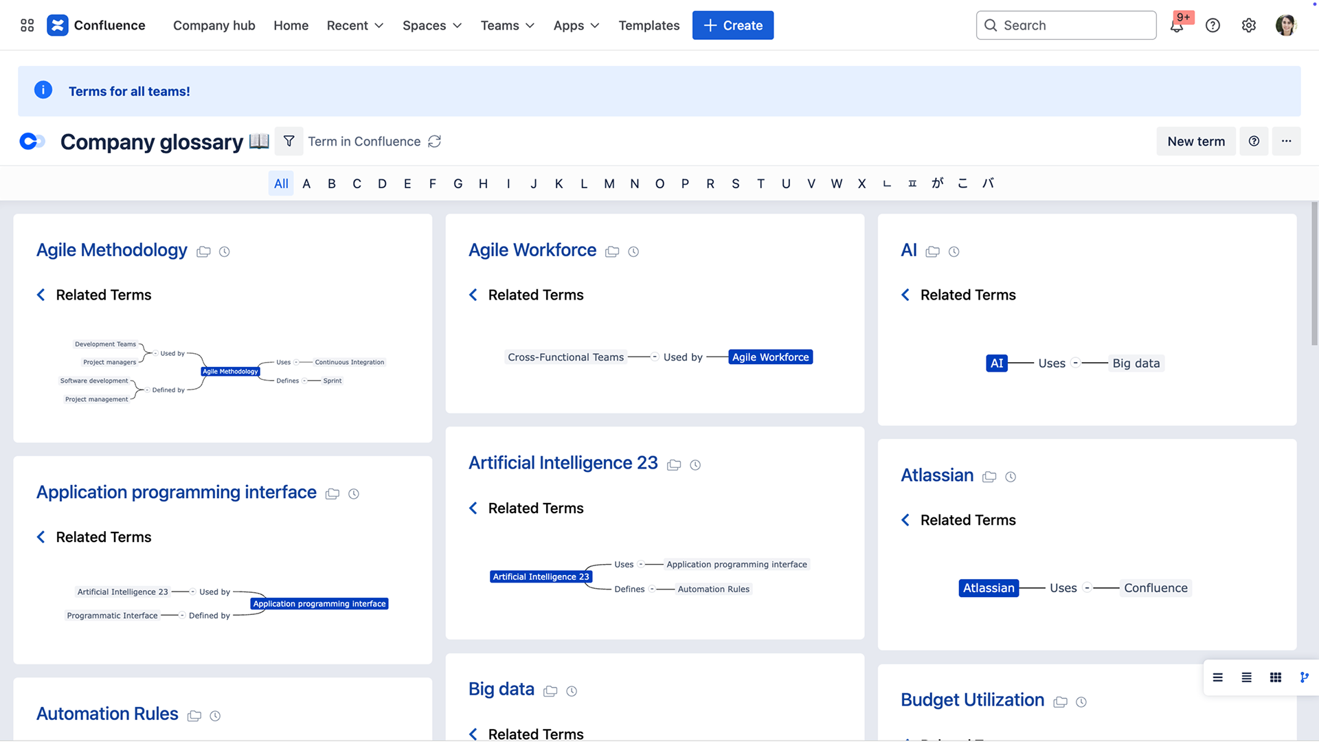The height and width of the screenshot is (742, 1319).
Task: Click the Search input field
Action: click(1066, 25)
